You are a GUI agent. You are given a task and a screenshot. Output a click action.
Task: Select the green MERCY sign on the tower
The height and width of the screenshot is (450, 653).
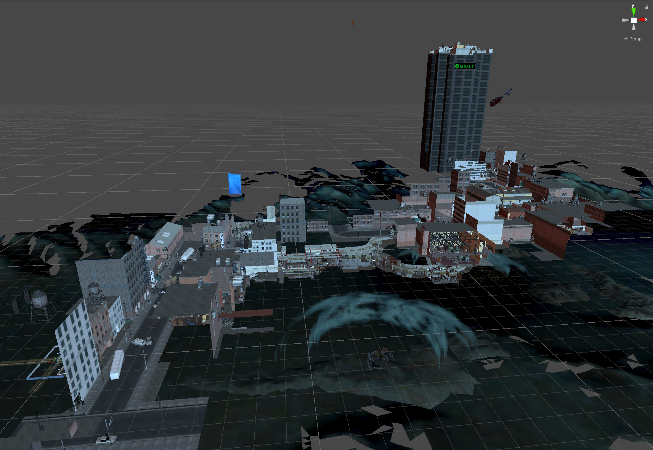click(x=465, y=66)
